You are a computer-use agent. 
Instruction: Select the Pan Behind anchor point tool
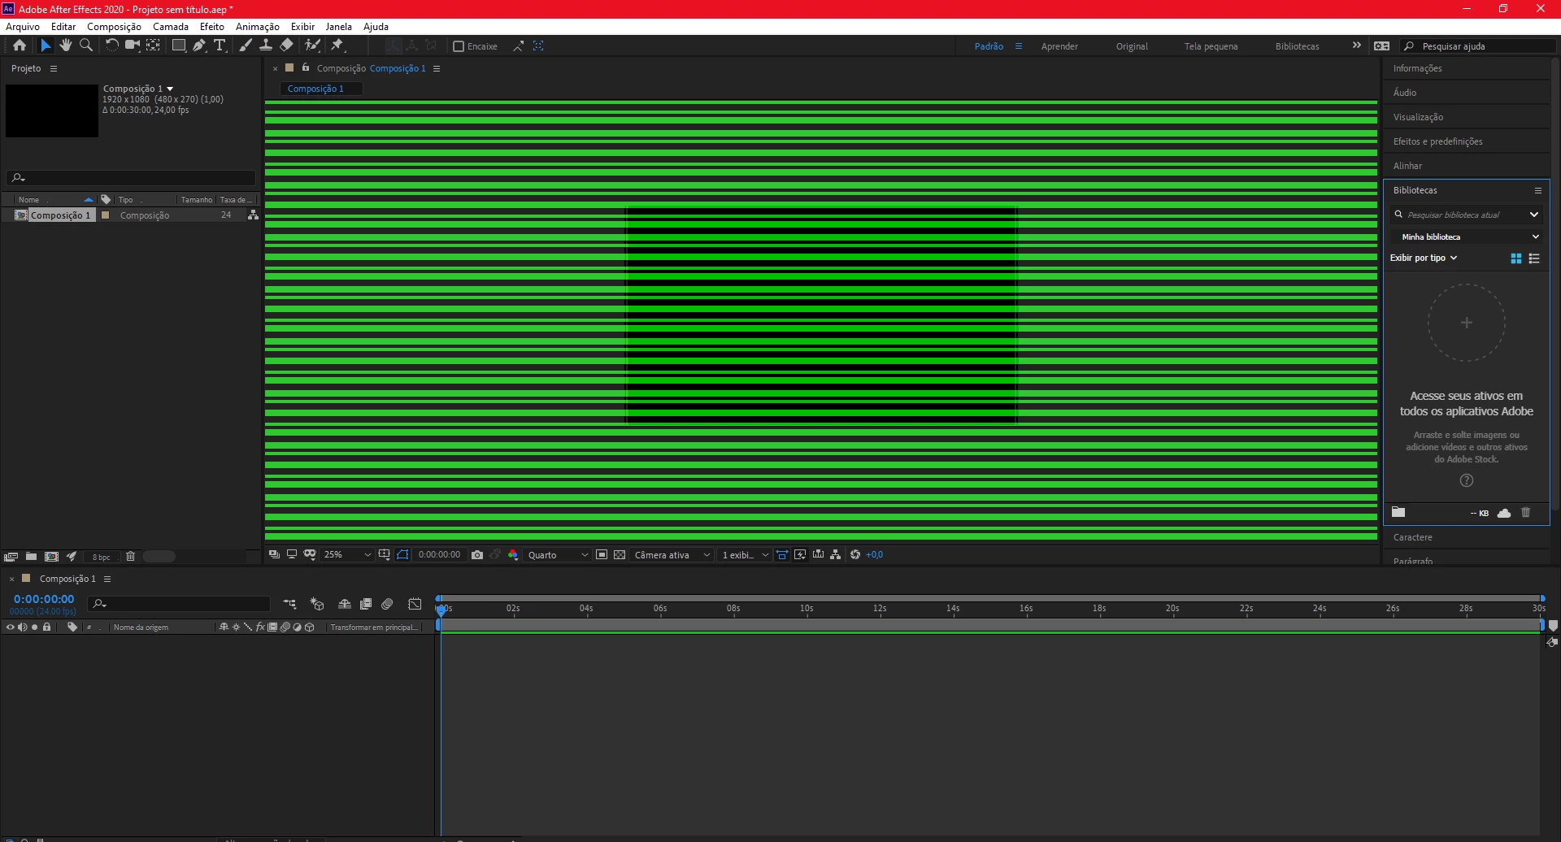click(x=153, y=46)
